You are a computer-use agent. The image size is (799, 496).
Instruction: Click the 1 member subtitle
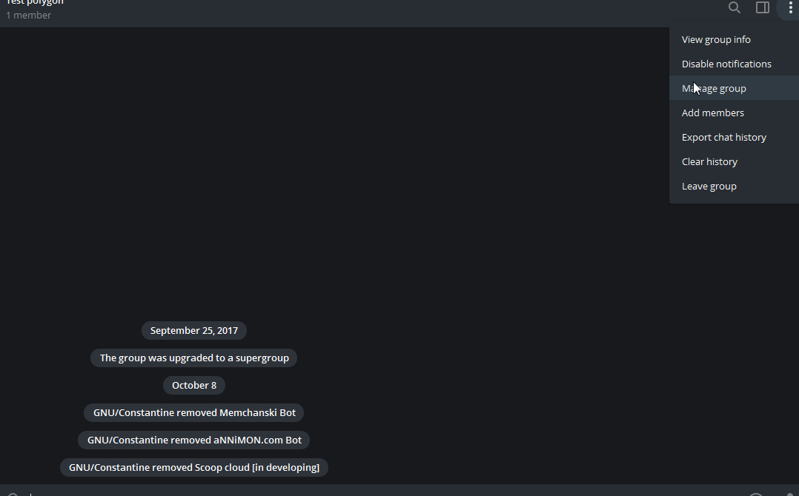(x=29, y=15)
